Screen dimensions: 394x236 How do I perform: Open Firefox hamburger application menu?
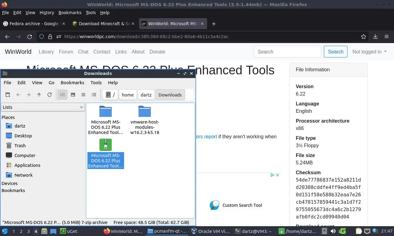click(x=387, y=37)
